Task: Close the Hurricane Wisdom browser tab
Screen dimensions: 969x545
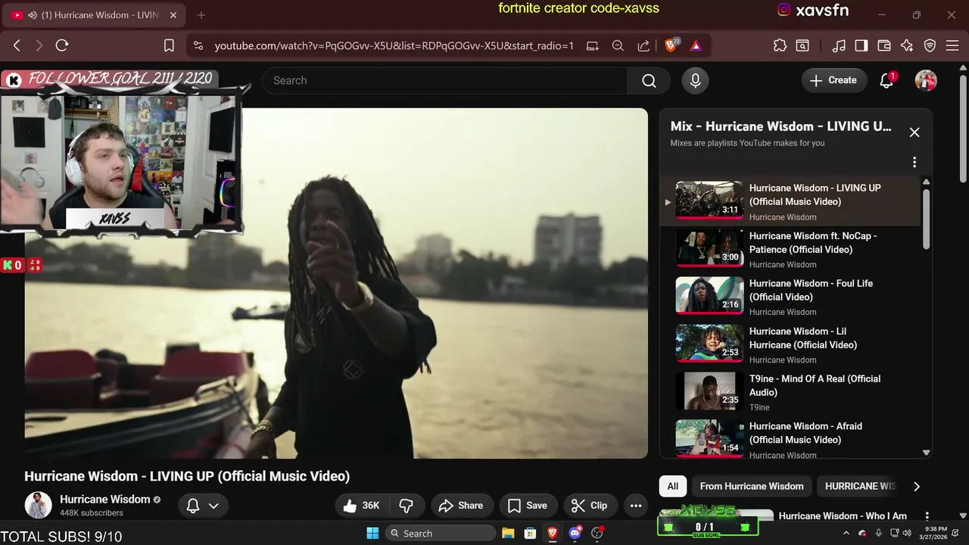Action: click(173, 15)
